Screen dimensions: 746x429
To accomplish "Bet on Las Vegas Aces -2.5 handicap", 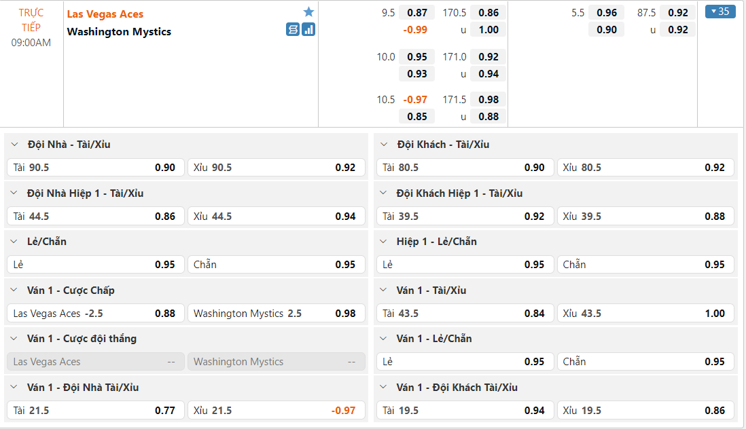I will (x=95, y=314).
